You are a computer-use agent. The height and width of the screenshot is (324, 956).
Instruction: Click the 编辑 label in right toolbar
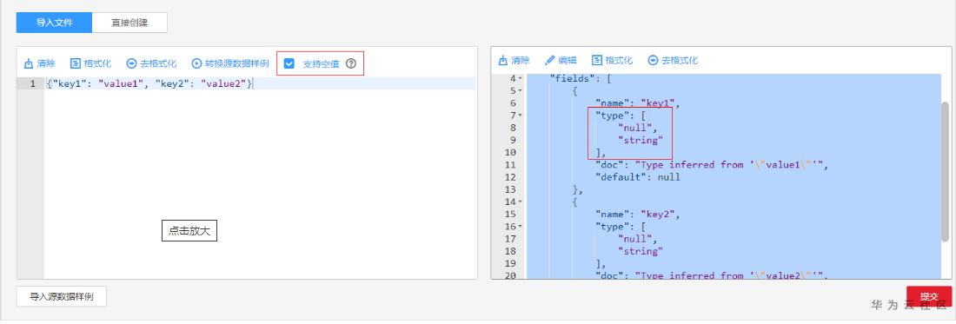(x=568, y=60)
